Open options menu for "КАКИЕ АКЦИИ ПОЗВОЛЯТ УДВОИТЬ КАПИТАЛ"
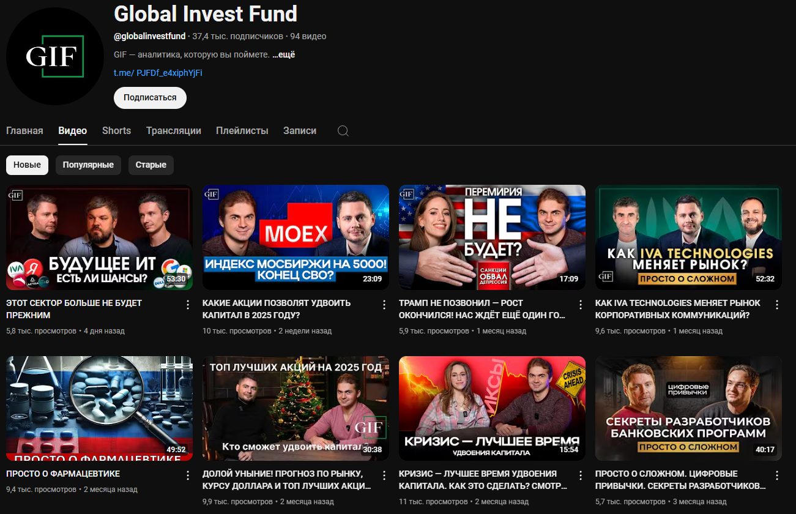The width and height of the screenshot is (796, 514). [384, 305]
